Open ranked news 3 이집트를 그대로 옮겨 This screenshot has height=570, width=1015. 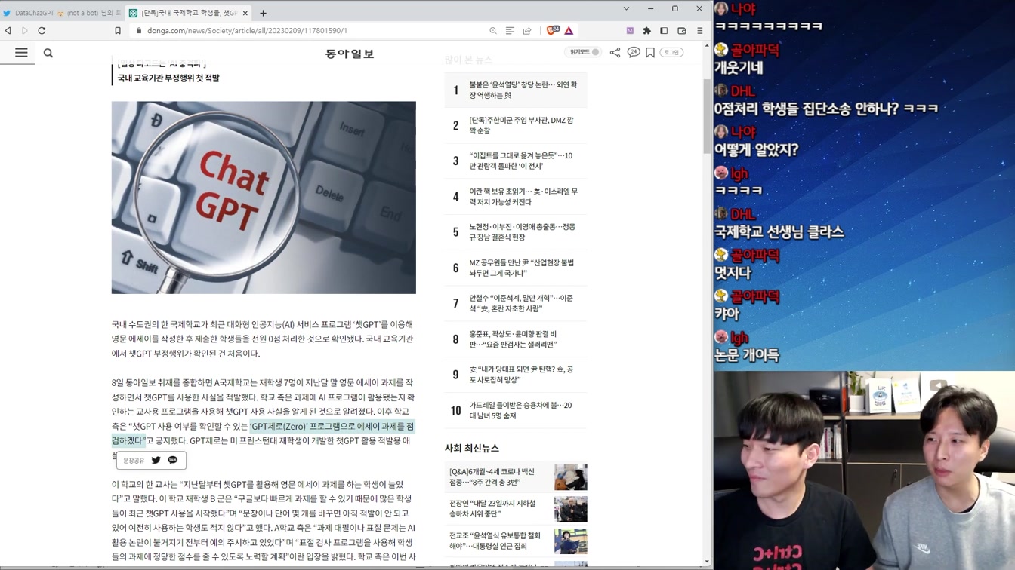[516, 161]
